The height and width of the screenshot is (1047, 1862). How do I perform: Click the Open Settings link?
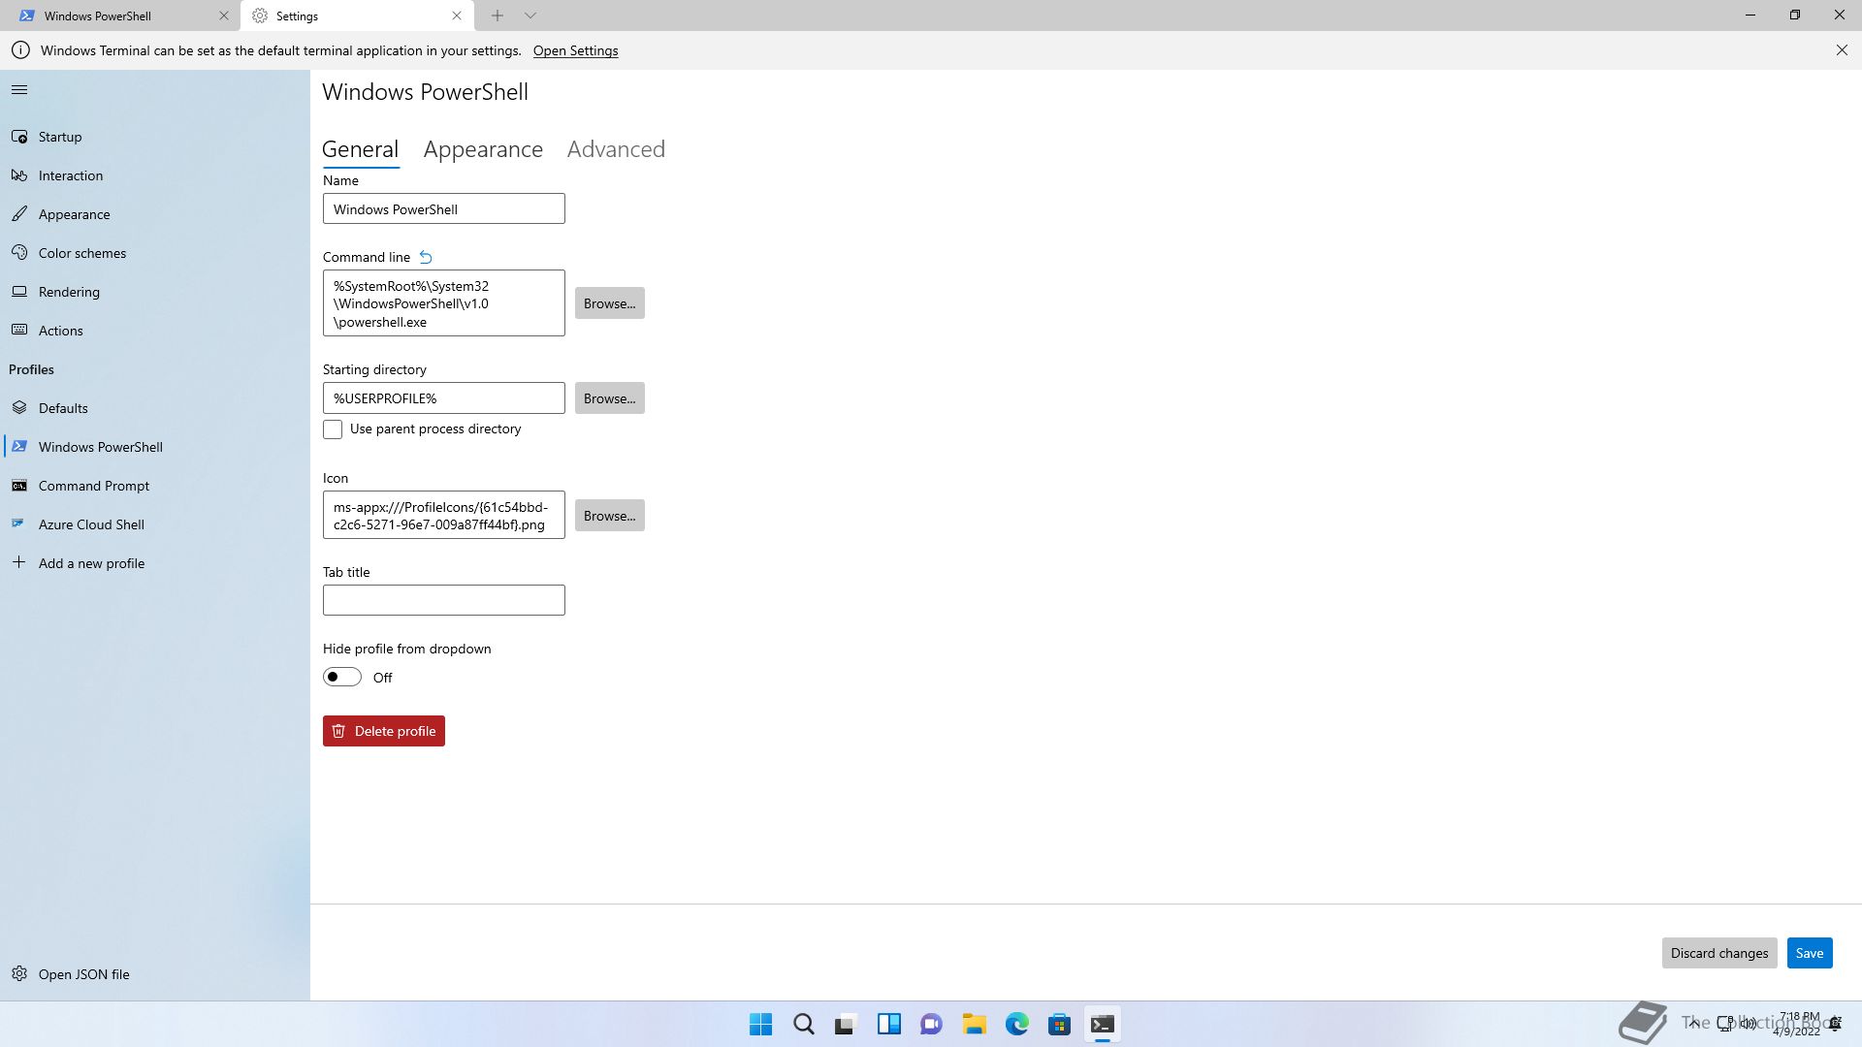pos(575,50)
